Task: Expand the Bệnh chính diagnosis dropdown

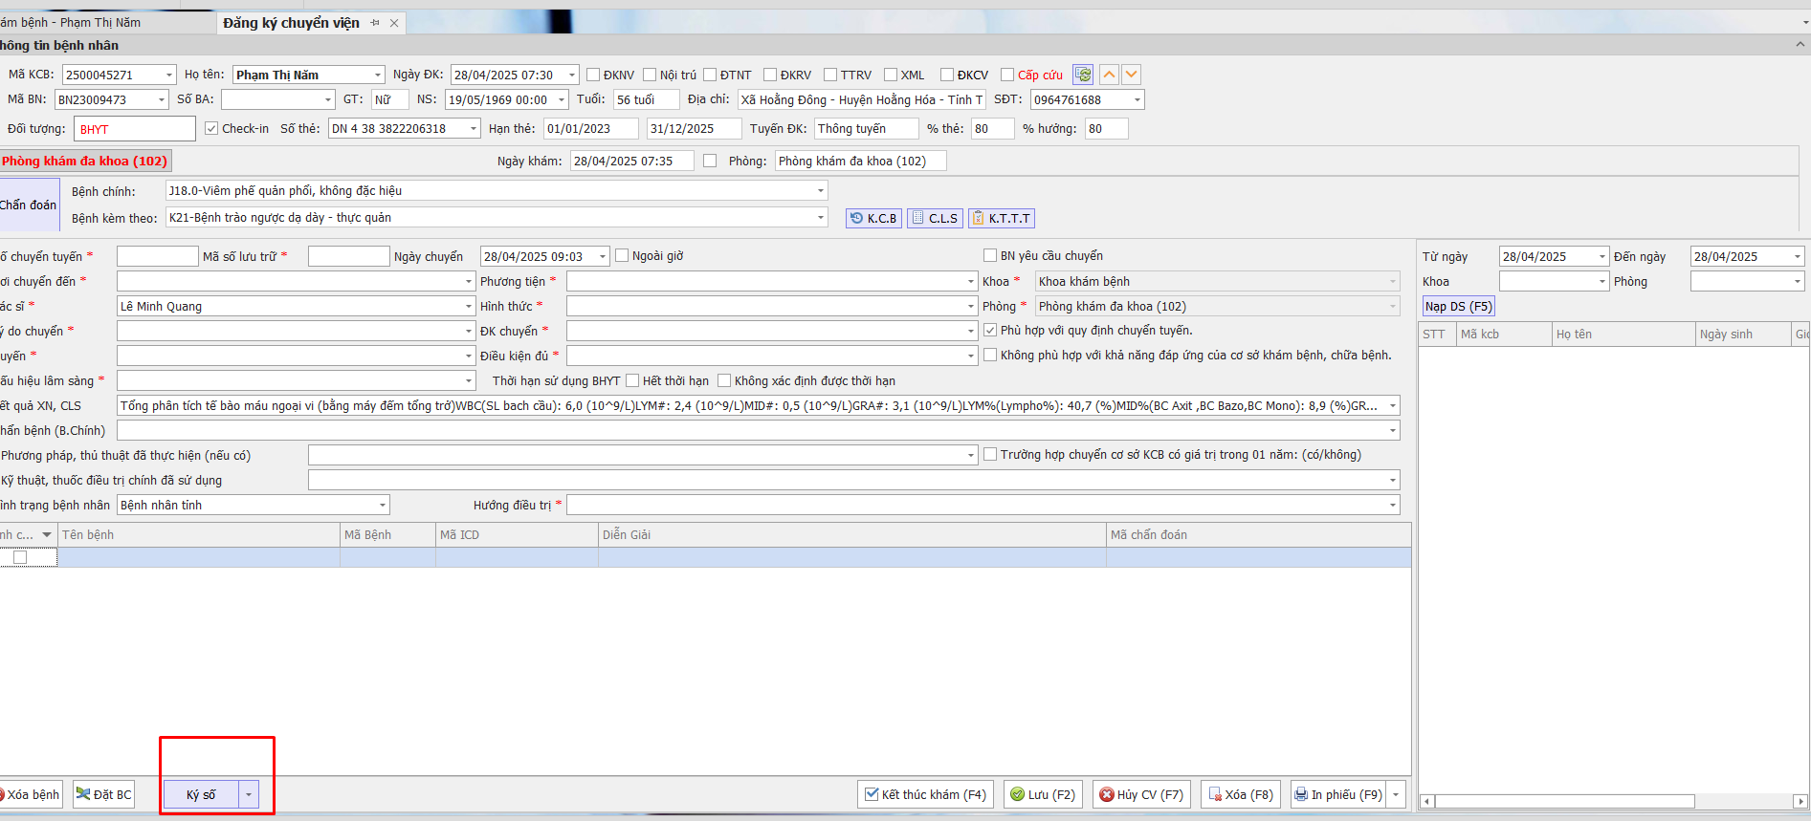Action: coord(820,191)
